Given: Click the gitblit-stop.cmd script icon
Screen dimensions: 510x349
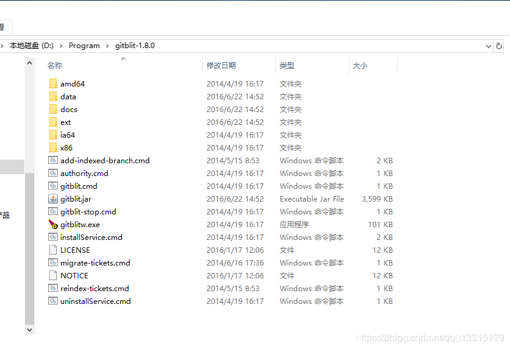Looking at the screenshot, I should [x=53, y=211].
